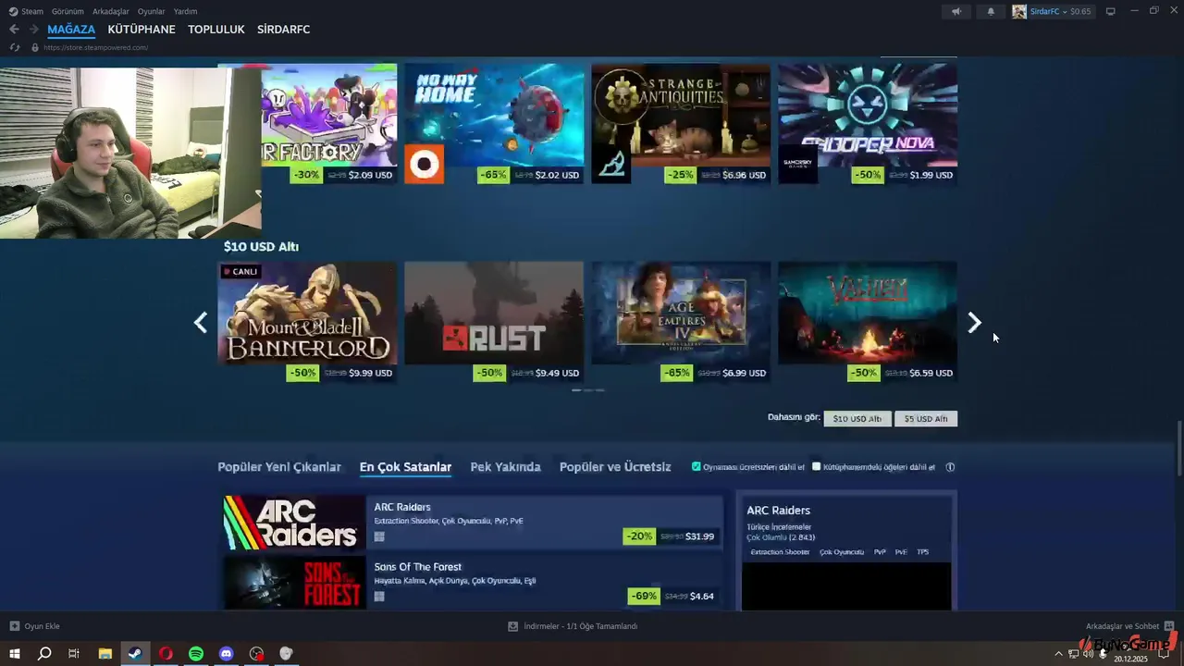Viewport: 1184px width, 666px height.
Task: Expand the system tray hidden icons chevron
Action: coord(1058,653)
